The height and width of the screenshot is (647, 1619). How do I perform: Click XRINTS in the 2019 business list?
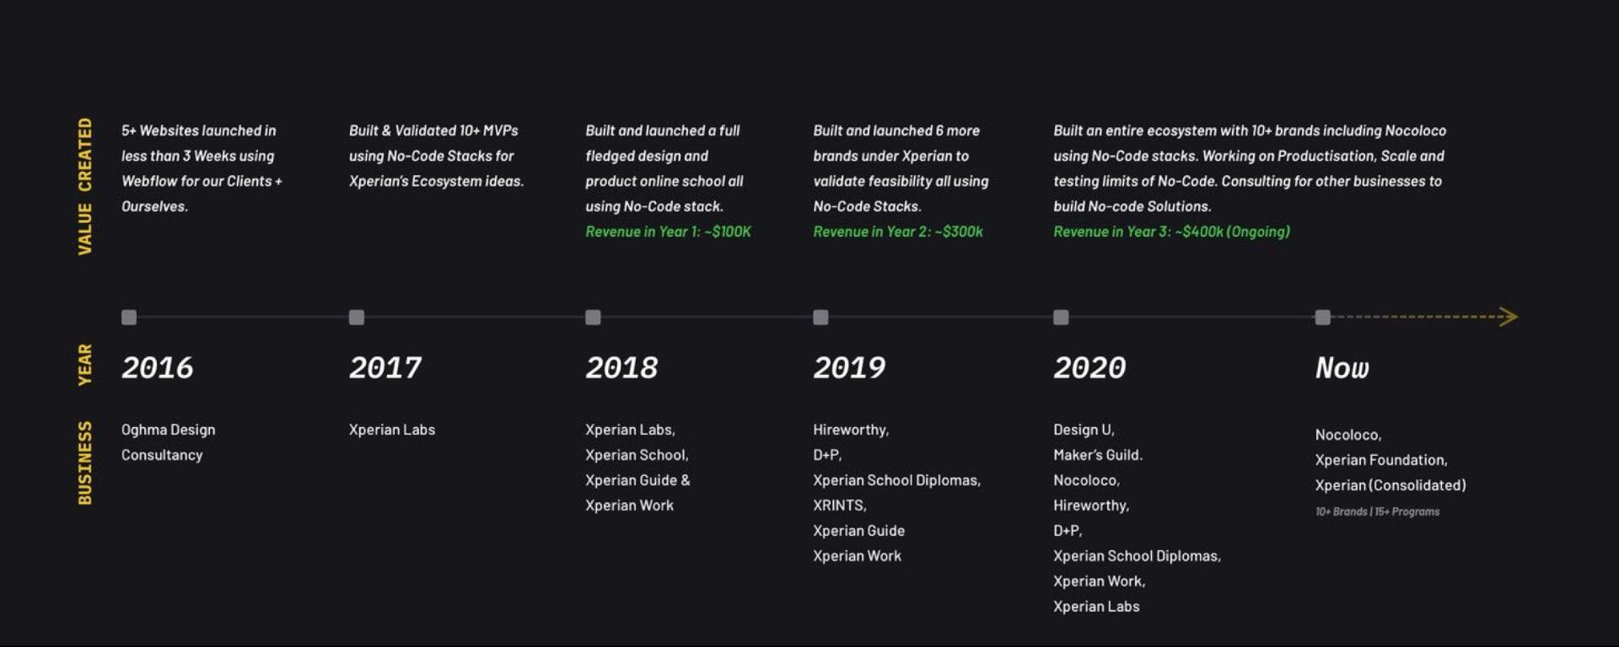coord(839,505)
